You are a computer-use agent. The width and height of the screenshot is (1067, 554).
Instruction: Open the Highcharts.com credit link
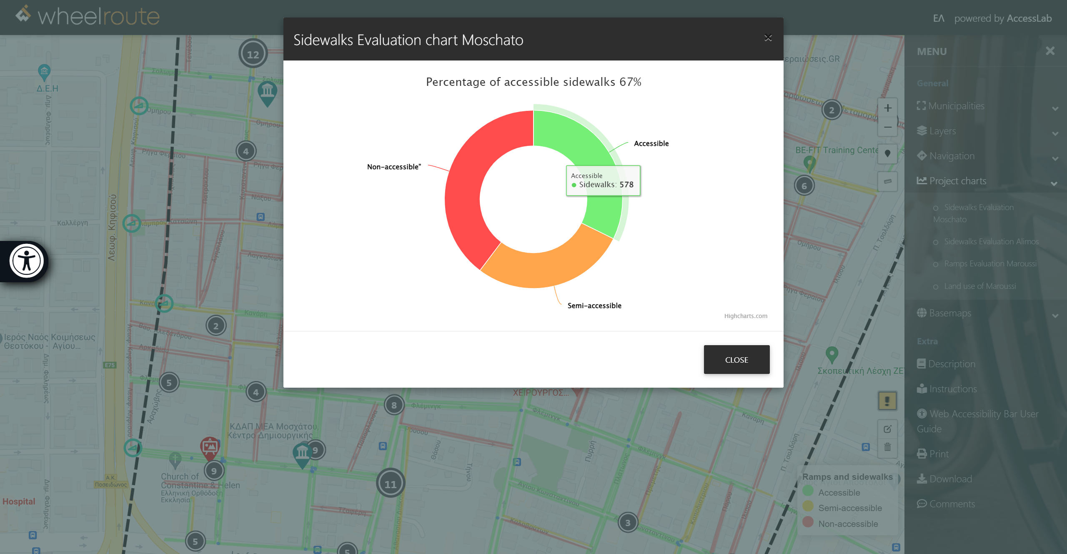(x=745, y=316)
